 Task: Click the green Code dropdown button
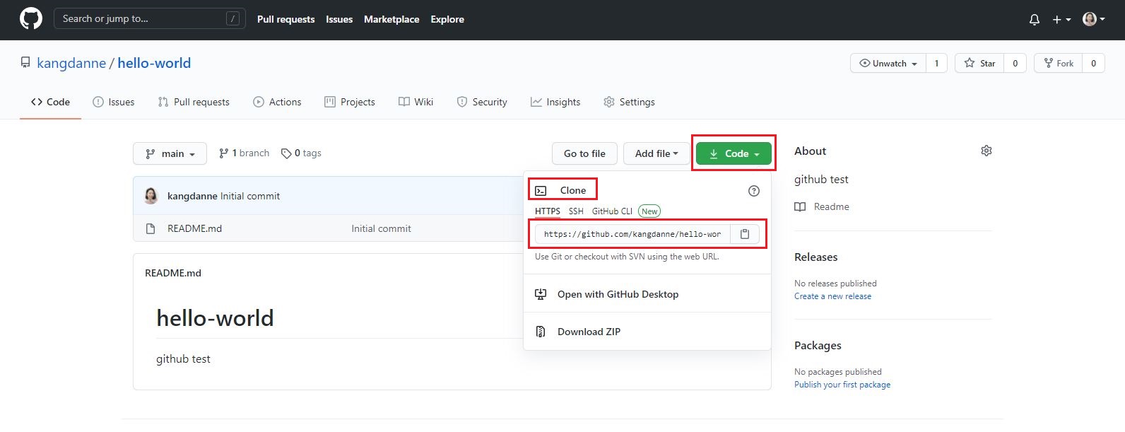[x=734, y=153]
